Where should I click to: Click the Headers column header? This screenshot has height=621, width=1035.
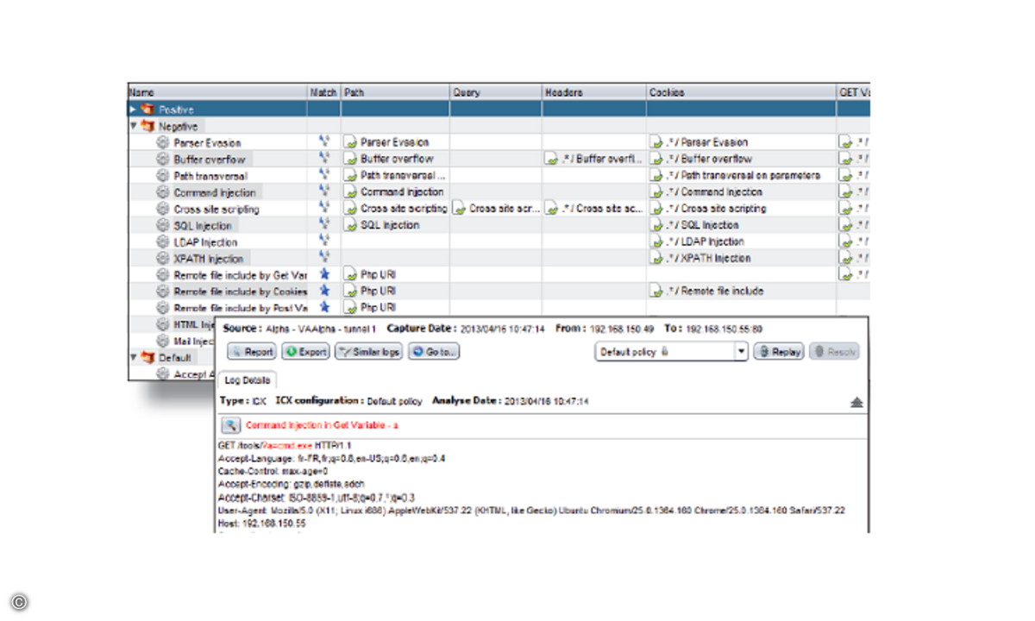pos(594,92)
